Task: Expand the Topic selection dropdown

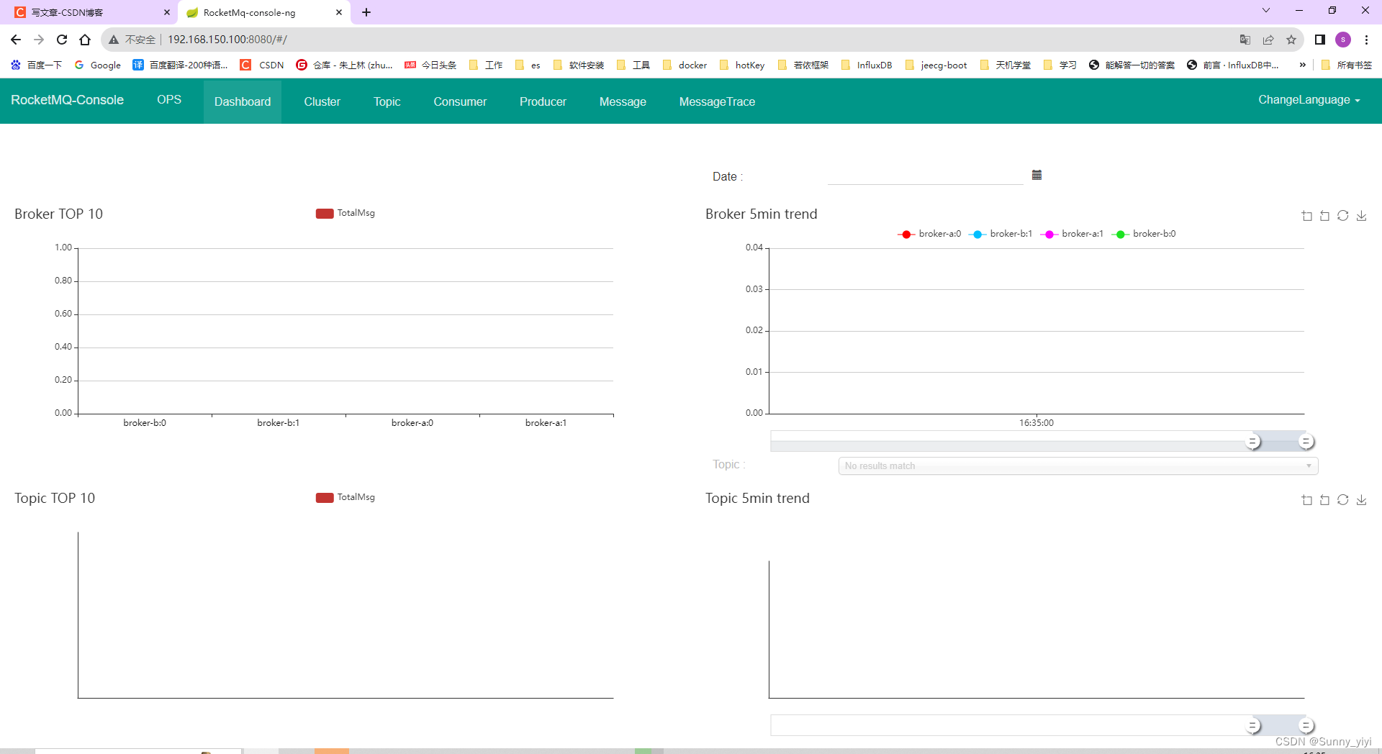Action: (x=1078, y=466)
